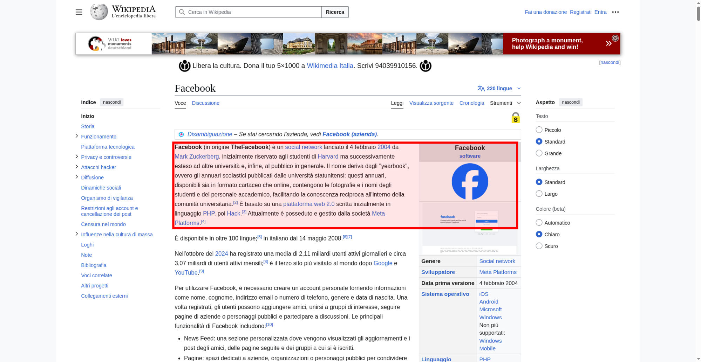Screen dimensions: 701x362
Task: Click the Wikimedia Italia logo right of text
Action: pos(426,66)
